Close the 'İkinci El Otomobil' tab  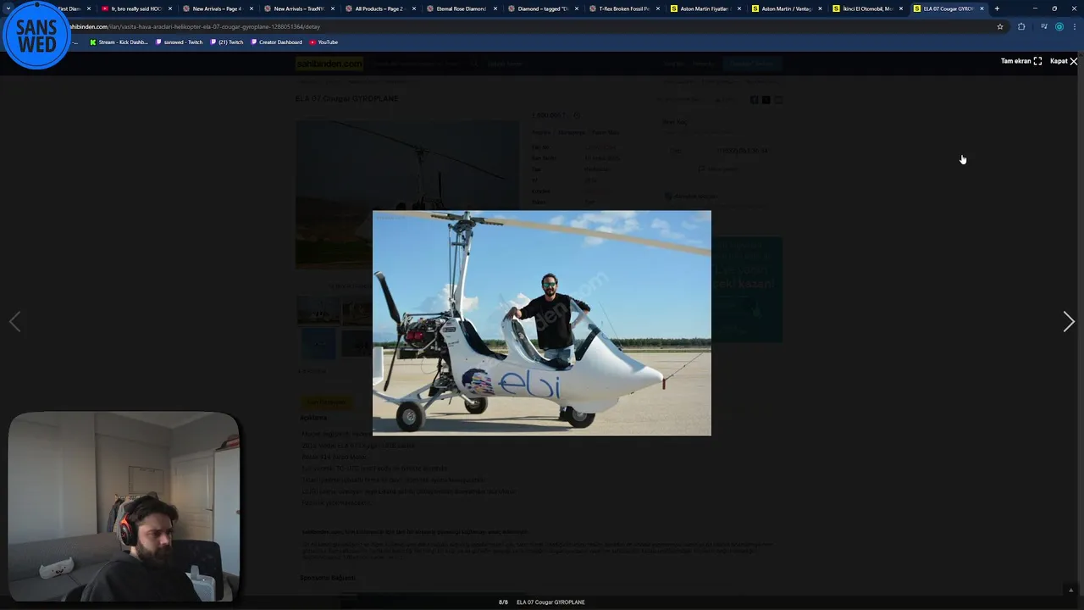901,8
